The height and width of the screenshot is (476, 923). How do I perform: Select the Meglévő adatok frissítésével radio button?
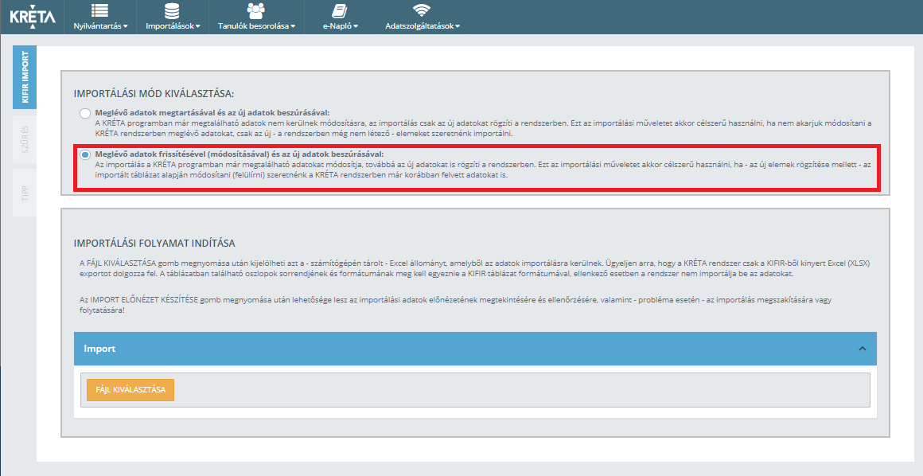tap(85, 155)
